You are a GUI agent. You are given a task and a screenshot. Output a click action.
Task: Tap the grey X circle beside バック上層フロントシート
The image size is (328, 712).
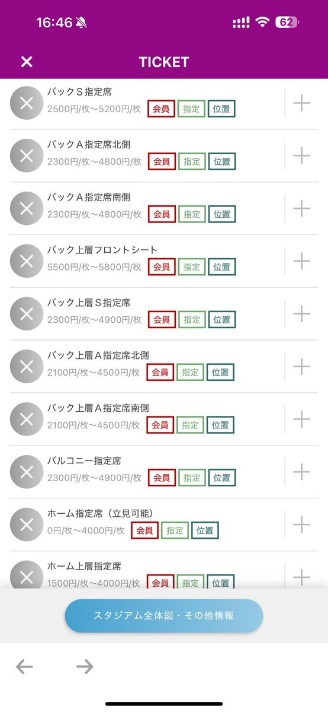[x=27, y=261]
